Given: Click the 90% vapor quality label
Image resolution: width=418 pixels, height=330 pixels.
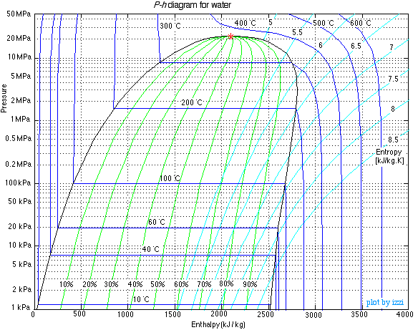Looking at the screenshot, I should [250, 284].
